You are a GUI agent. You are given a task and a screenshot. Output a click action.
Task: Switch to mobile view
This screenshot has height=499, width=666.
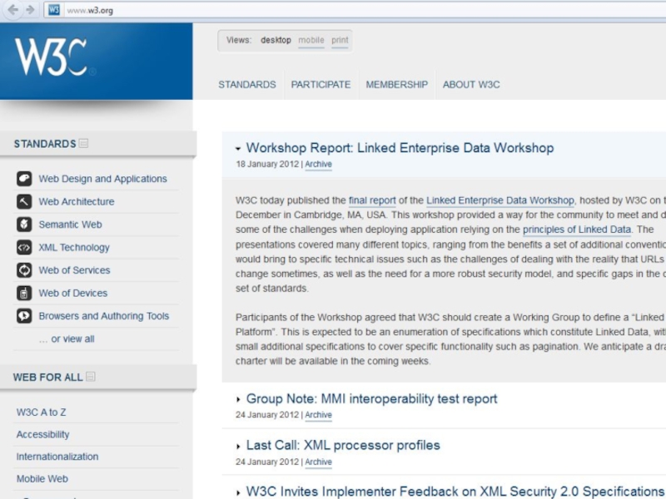311,40
